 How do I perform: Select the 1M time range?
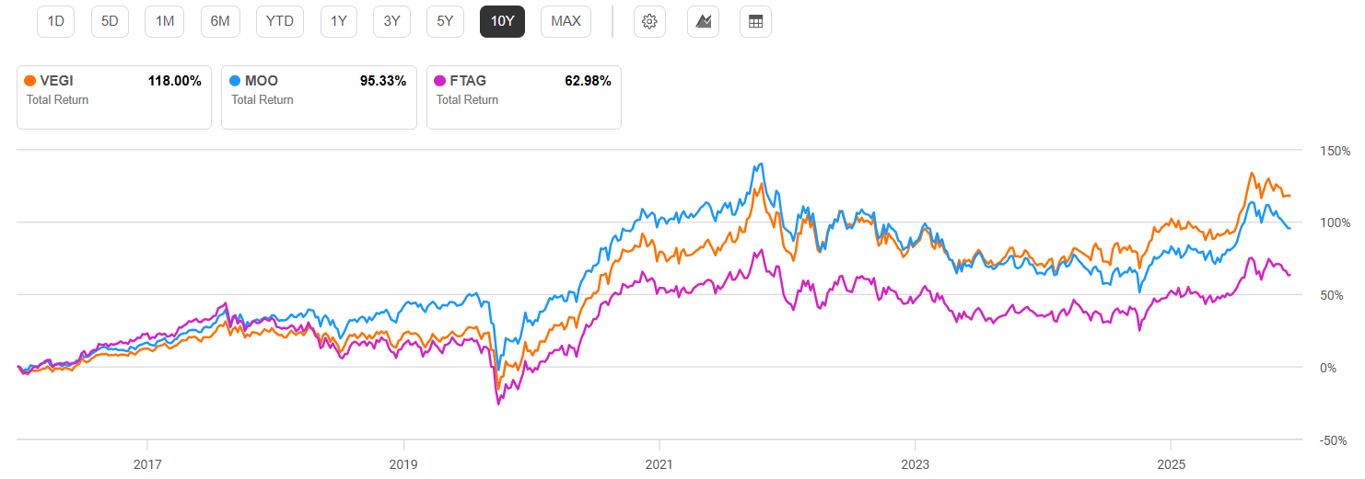[x=165, y=21]
